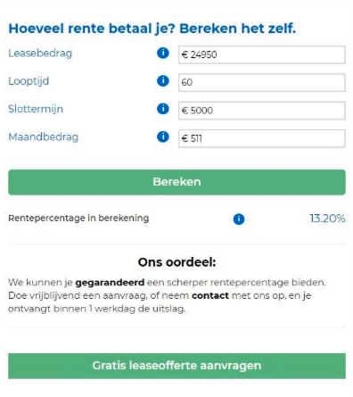Select the Looptijd field containing 60
353x397 pixels.
click(262, 82)
